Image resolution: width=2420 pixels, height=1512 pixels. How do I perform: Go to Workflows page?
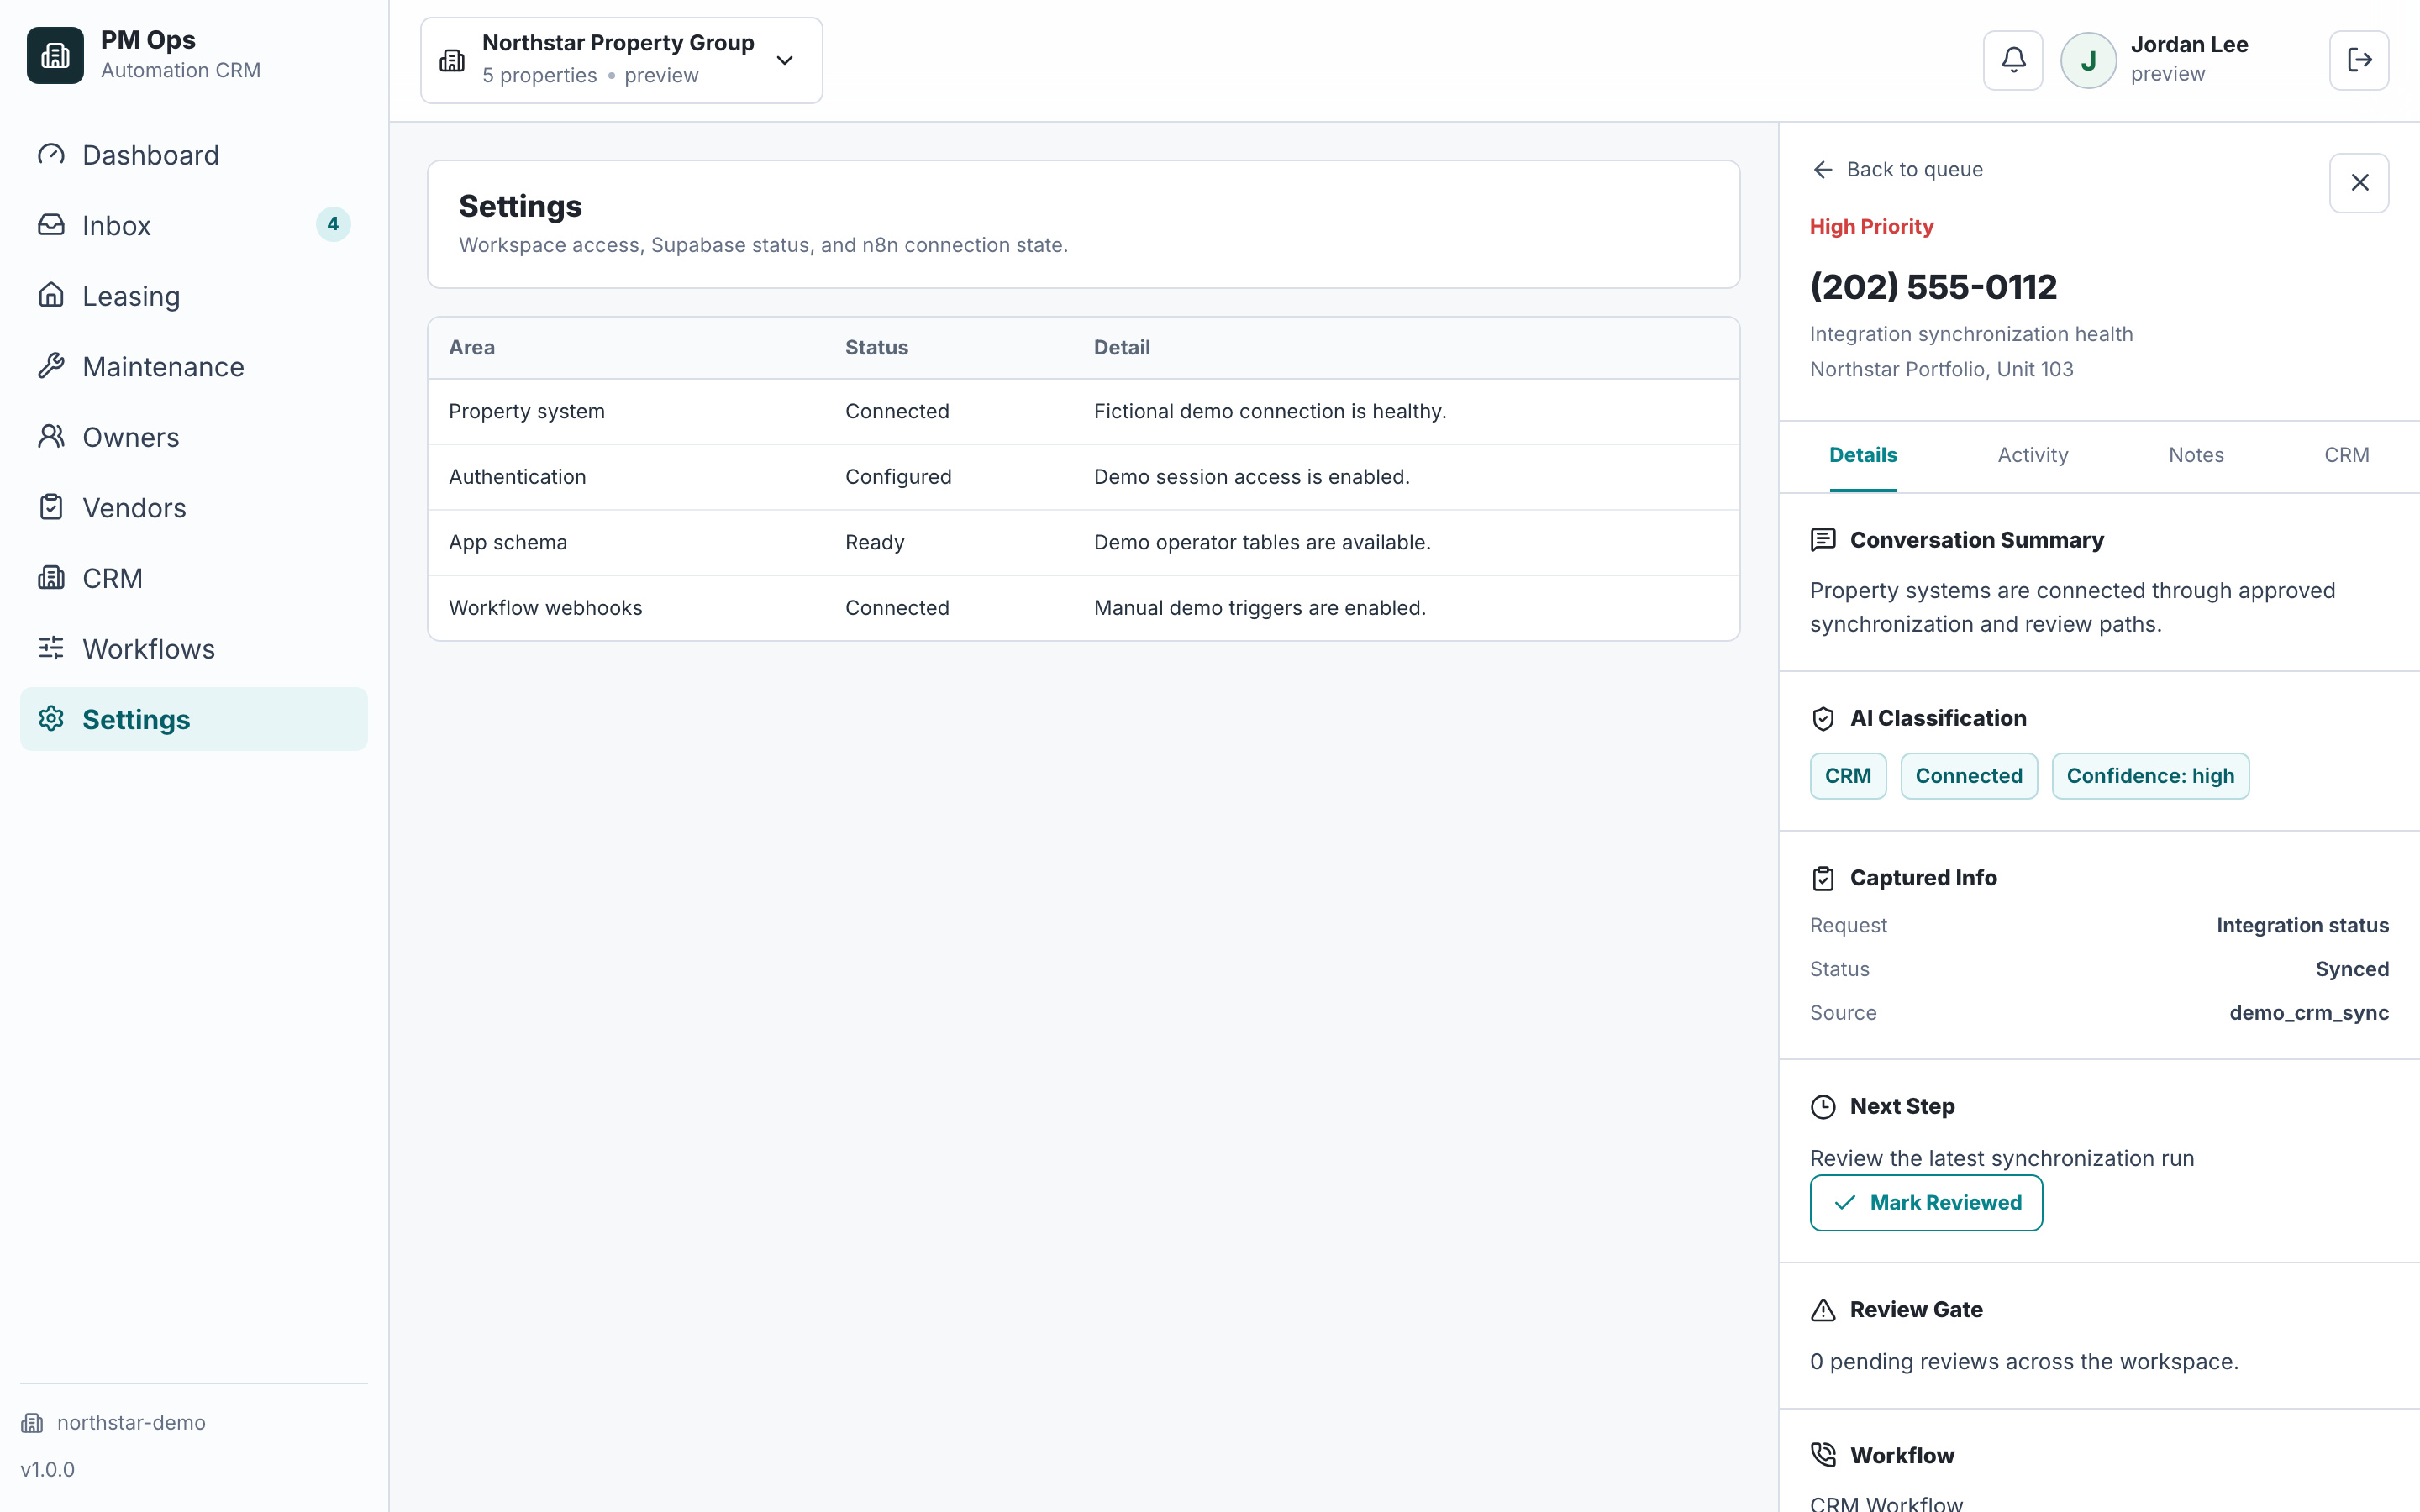pos(194,648)
